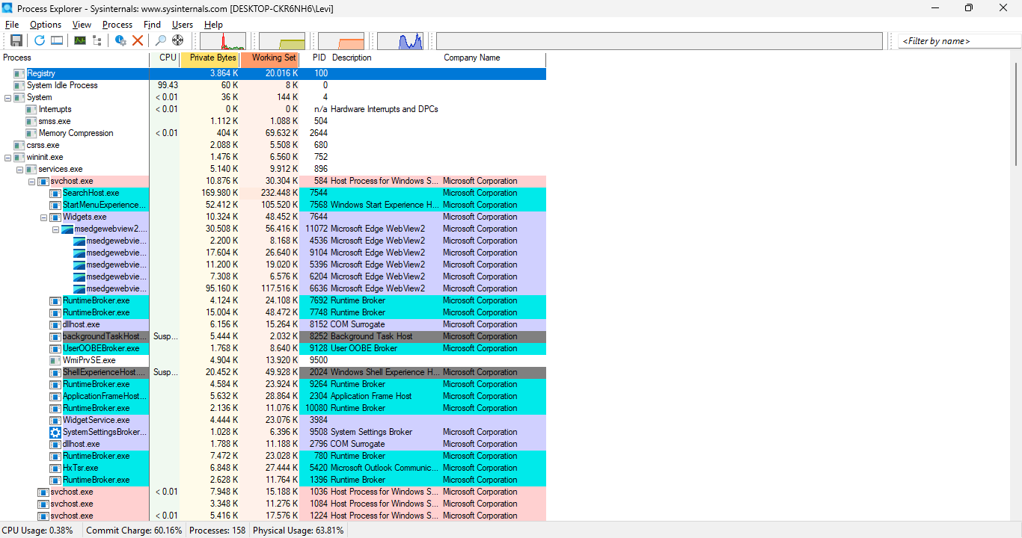Select the System Idle Process row

[273, 85]
